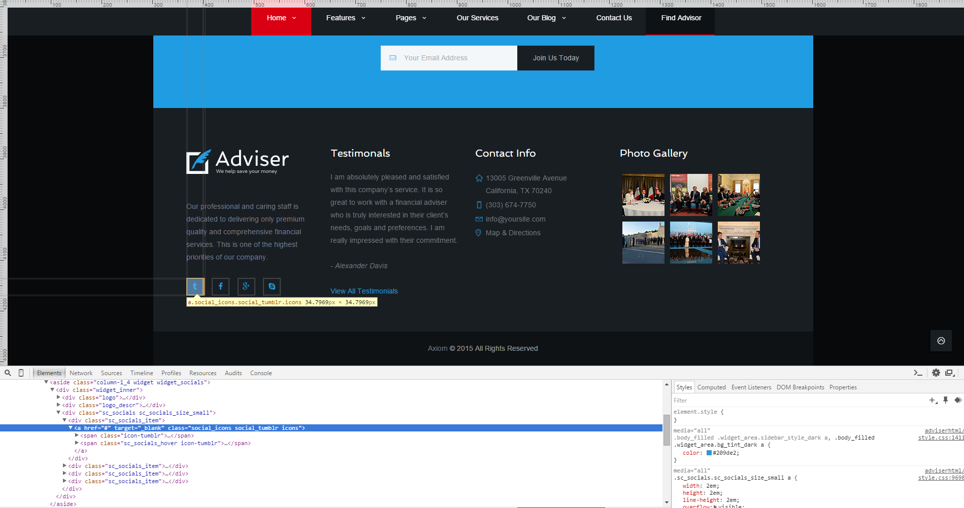Add new style rule plus icon
Image resolution: width=964 pixels, height=508 pixels.
tap(933, 401)
